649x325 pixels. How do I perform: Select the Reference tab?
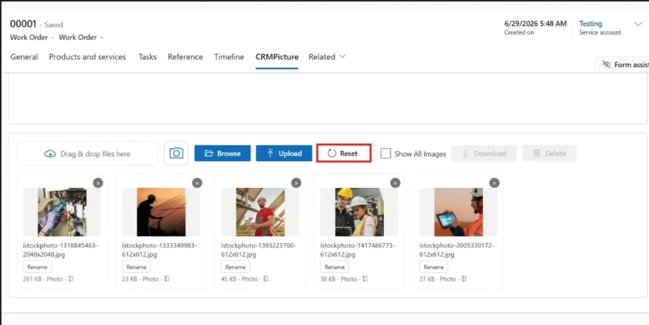(x=185, y=57)
